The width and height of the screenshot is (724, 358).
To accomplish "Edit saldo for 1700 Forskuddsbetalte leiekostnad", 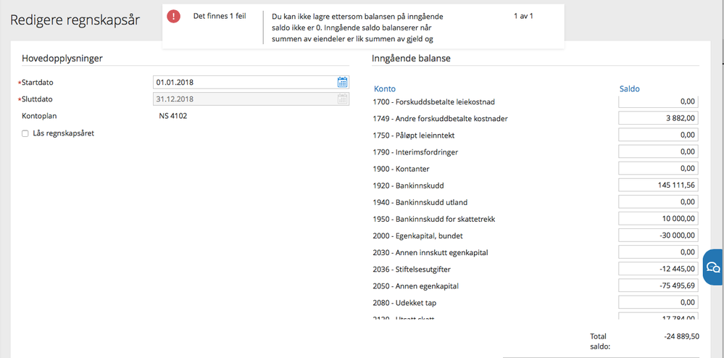I will coord(658,101).
